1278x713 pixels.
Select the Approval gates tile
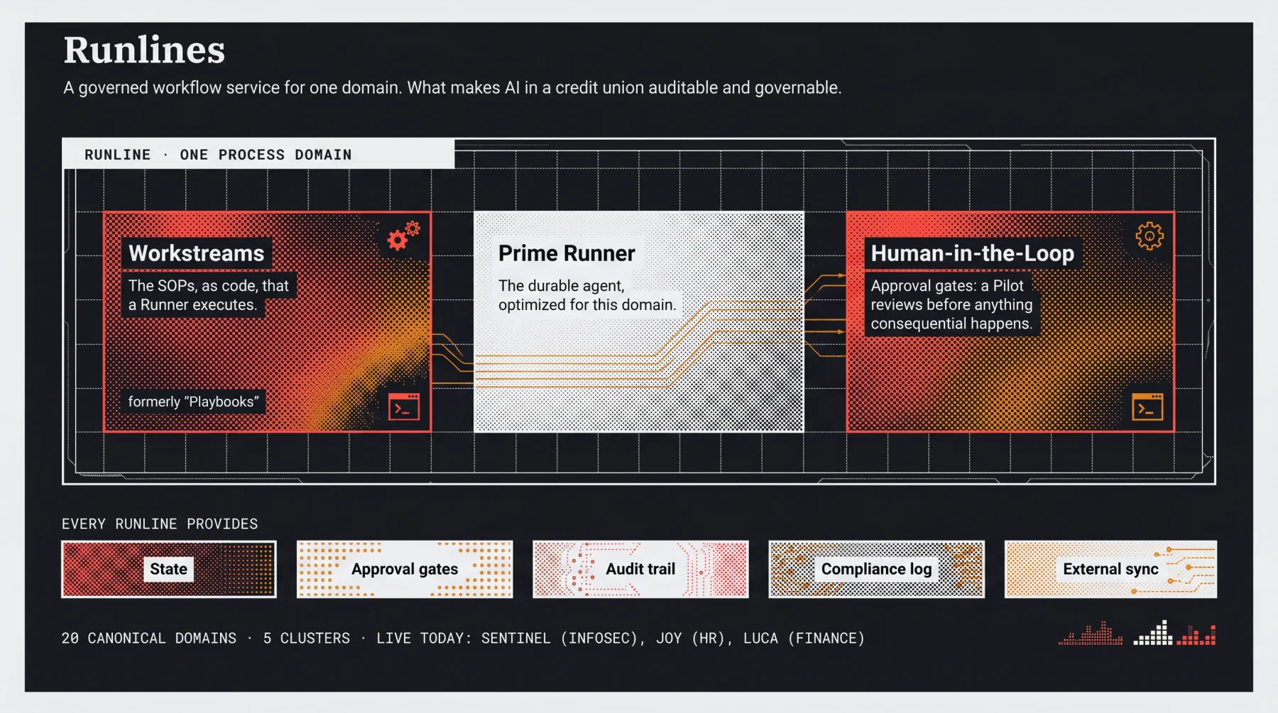[405, 569]
